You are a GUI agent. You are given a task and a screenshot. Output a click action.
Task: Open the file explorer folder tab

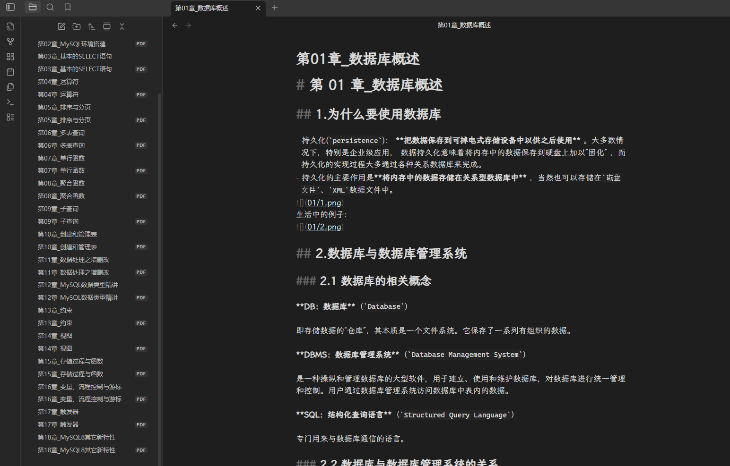[33, 7]
